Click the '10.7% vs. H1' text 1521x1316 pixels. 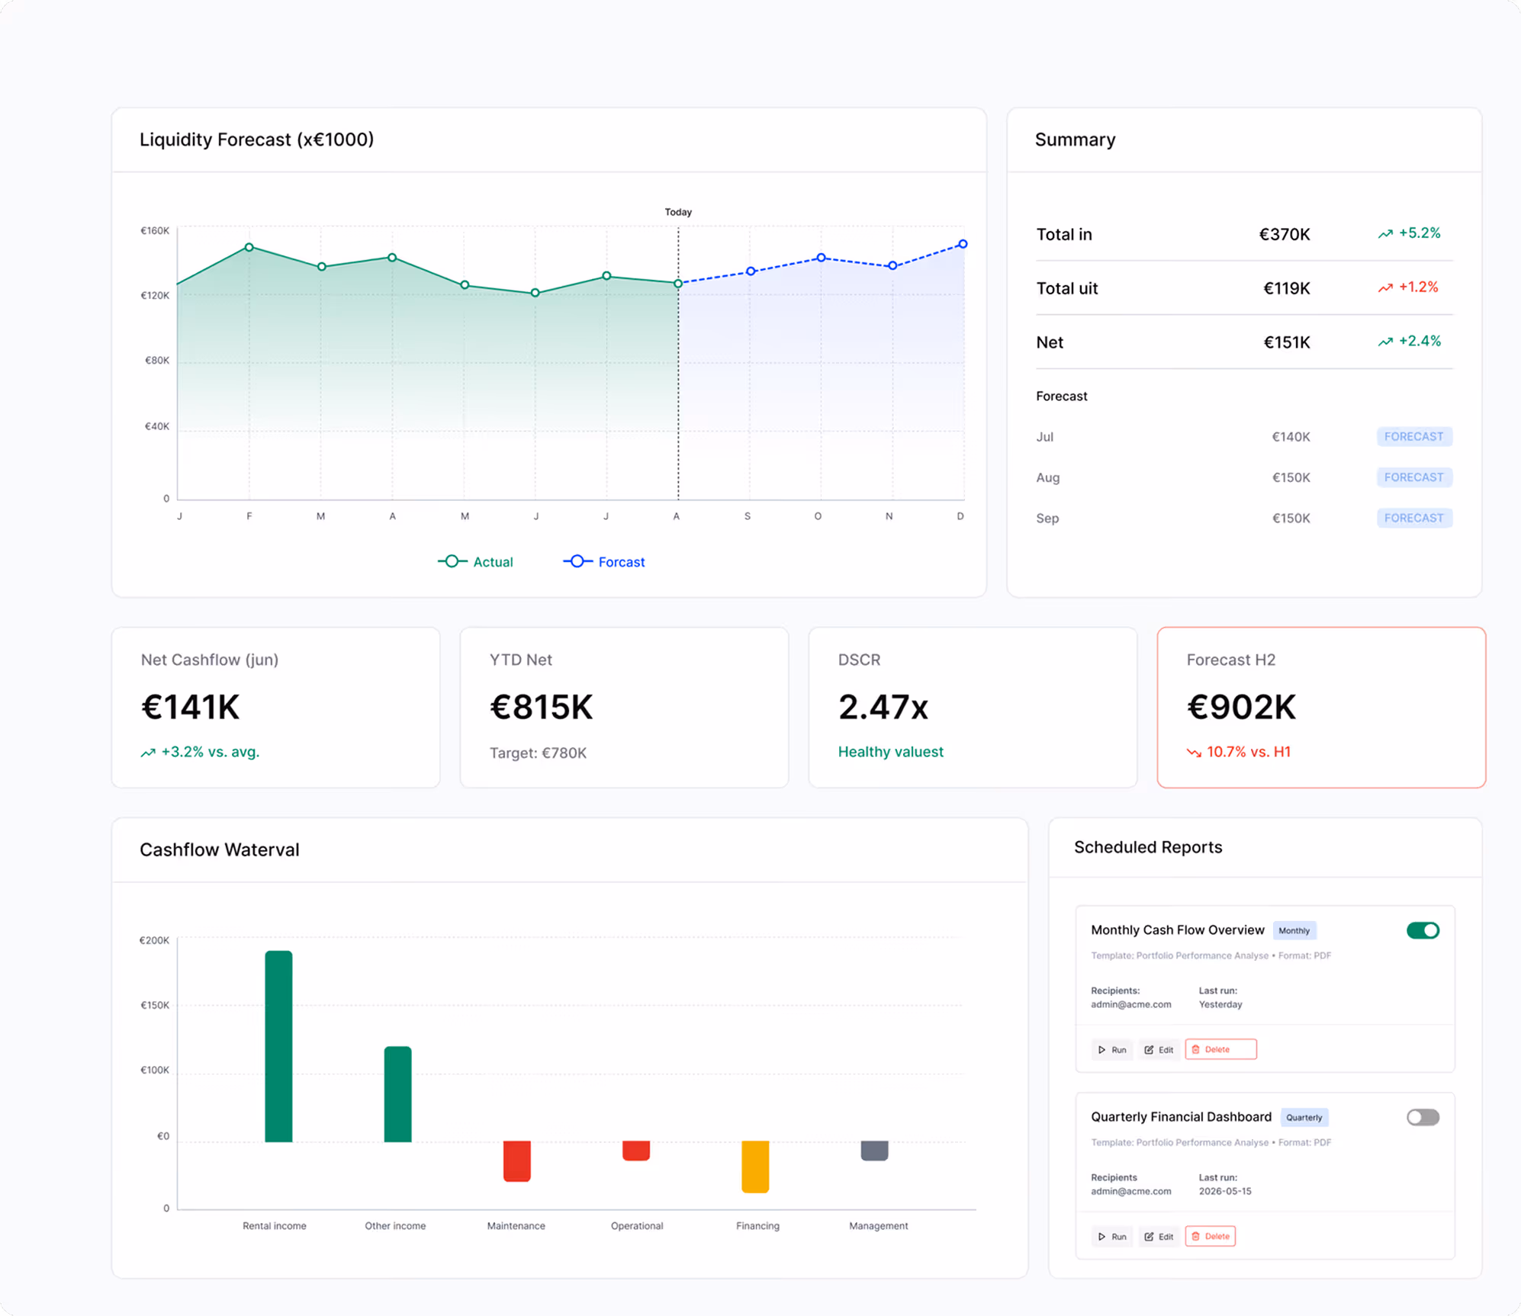pyautogui.click(x=1248, y=752)
